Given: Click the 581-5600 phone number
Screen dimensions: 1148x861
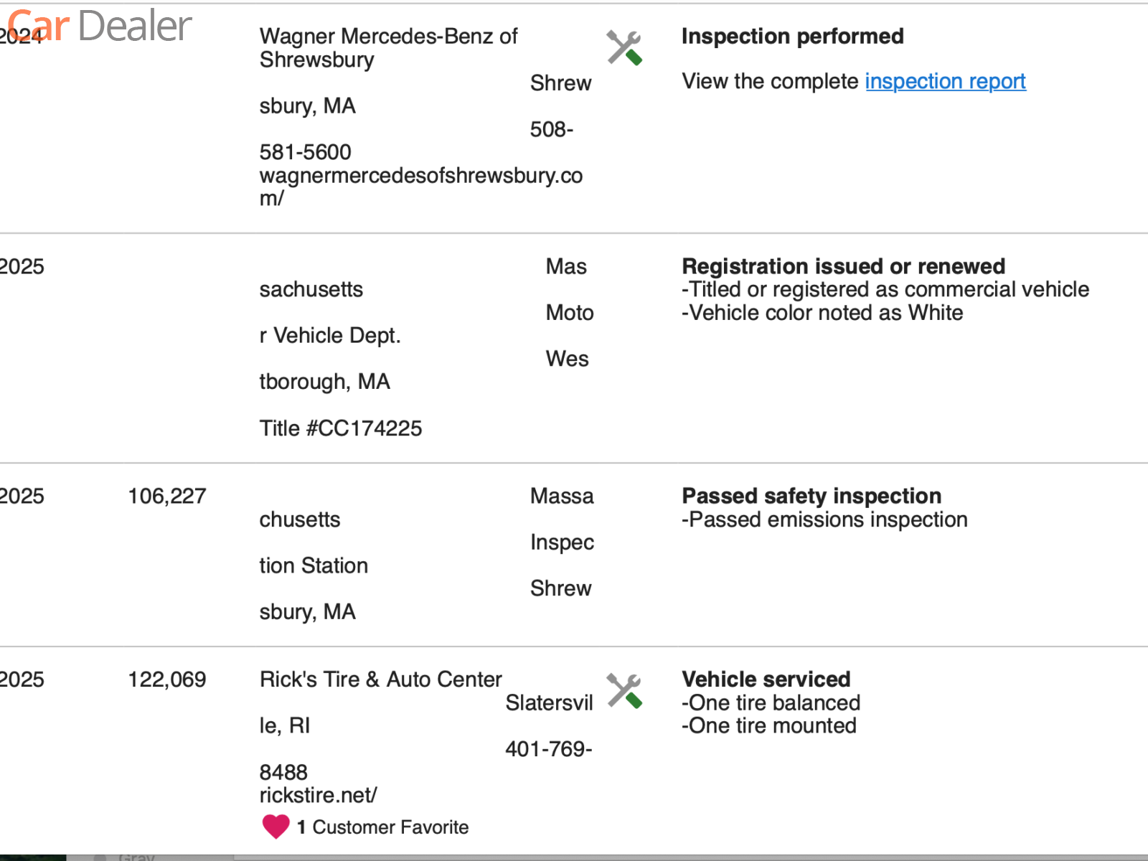Looking at the screenshot, I should (x=305, y=152).
